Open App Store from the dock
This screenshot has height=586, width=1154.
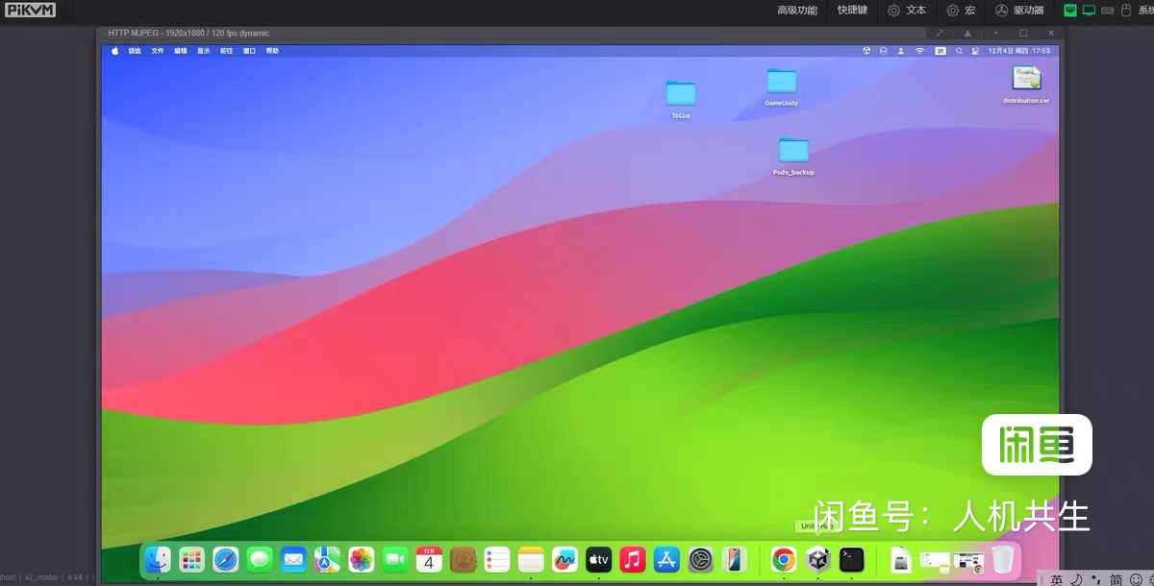pos(666,559)
